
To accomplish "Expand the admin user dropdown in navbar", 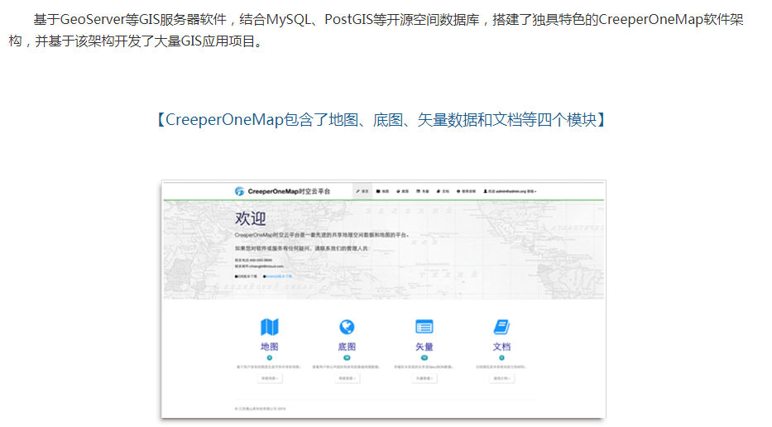I will coord(510,191).
